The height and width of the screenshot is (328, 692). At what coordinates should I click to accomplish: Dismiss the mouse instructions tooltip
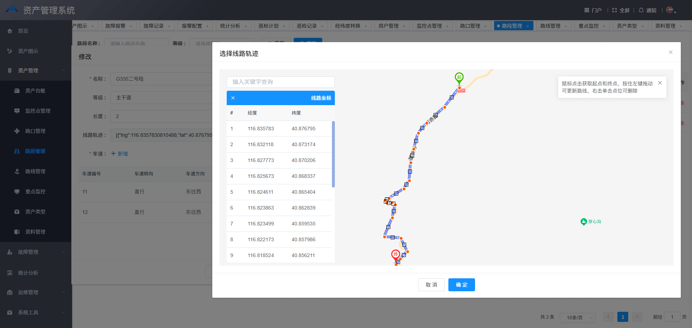(x=660, y=83)
